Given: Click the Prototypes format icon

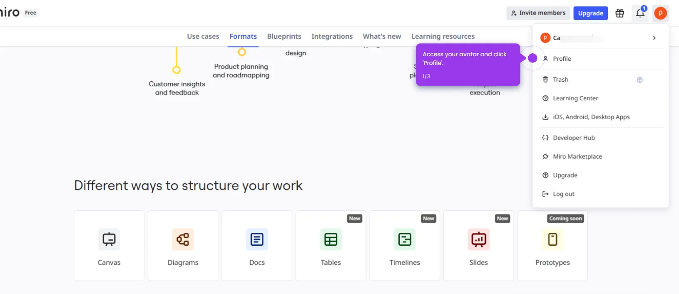Looking at the screenshot, I should coord(552,239).
